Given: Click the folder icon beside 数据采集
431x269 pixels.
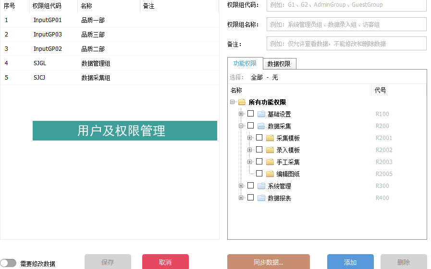Looking at the screenshot, I should 261,126.
